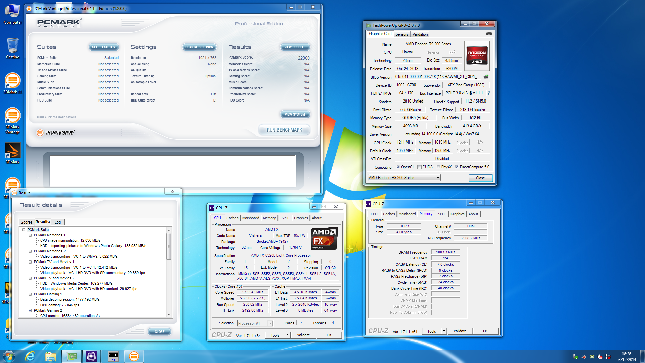Collapse the PCMark Memories 2 node
Image resolution: width=645 pixels, height=363 pixels.
[30, 251]
